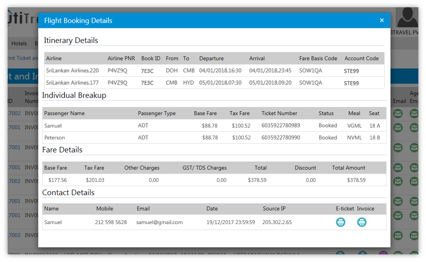Screen dimensions: 426x262
Task: Click ticket number 6035922780989
Action: coord(281,126)
